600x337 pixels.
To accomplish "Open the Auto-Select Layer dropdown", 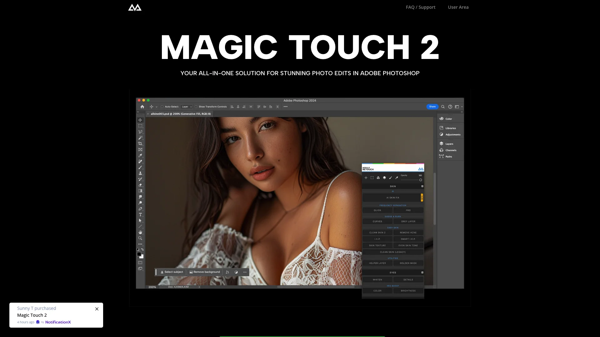I will pyautogui.click(x=187, y=107).
